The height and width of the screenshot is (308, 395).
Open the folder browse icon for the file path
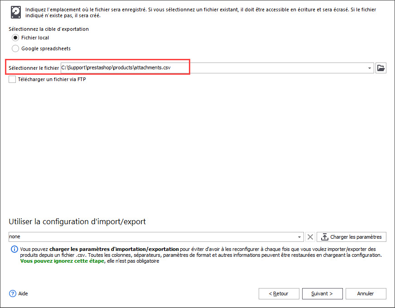pos(381,68)
